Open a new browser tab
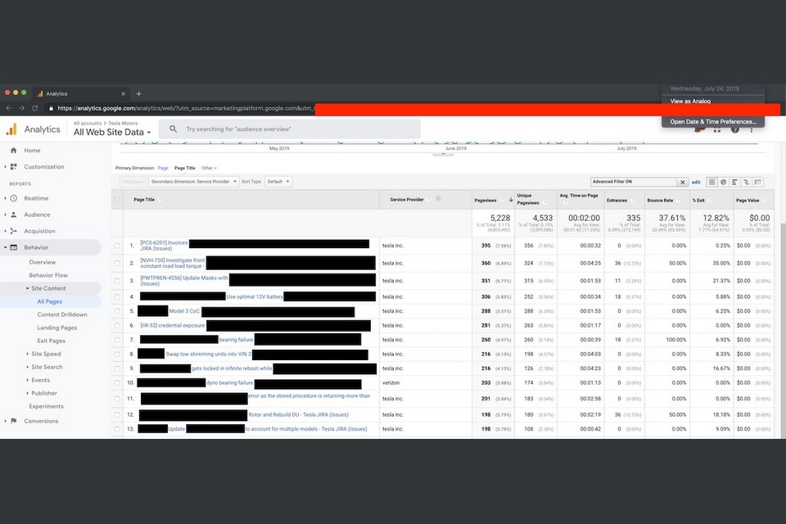Screen dimensions: 786x524 click(139, 94)
